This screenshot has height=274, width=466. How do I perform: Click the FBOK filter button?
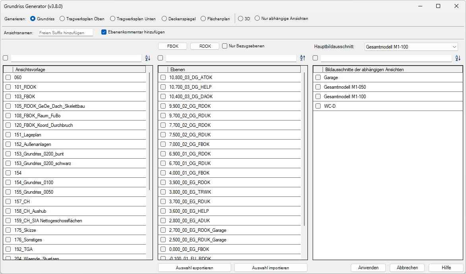click(172, 46)
